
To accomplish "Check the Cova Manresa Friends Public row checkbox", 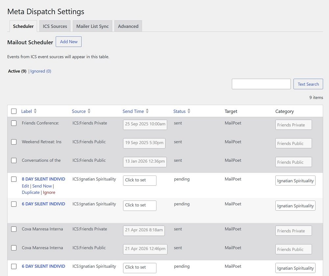I will click(x=14, y=248).
